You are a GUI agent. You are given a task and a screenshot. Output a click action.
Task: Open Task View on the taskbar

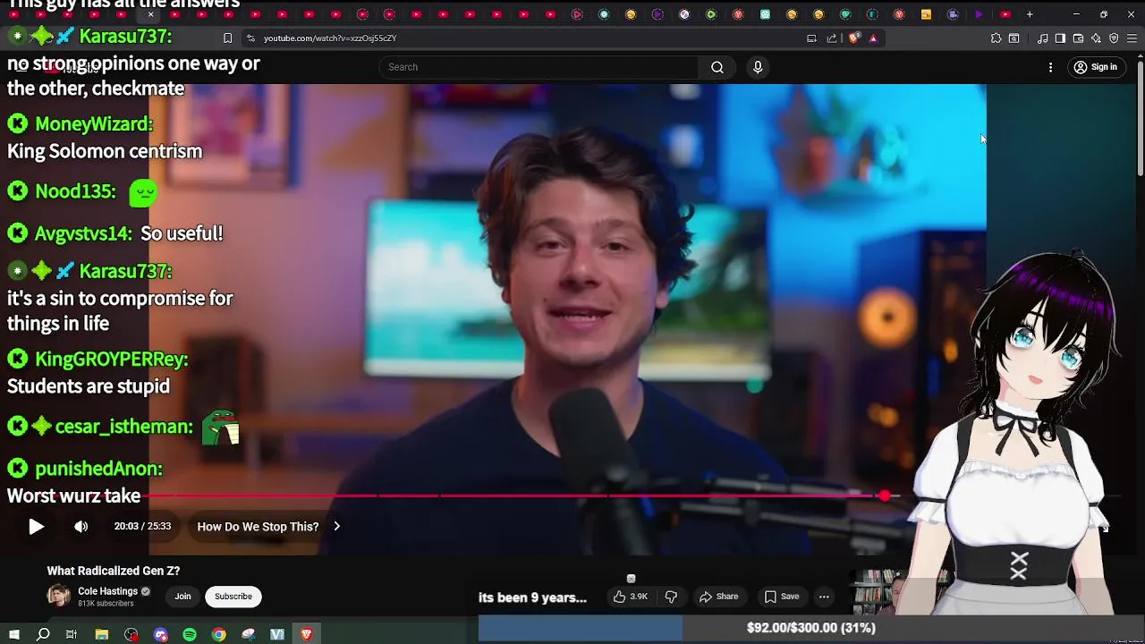click(x=72, y=634)
